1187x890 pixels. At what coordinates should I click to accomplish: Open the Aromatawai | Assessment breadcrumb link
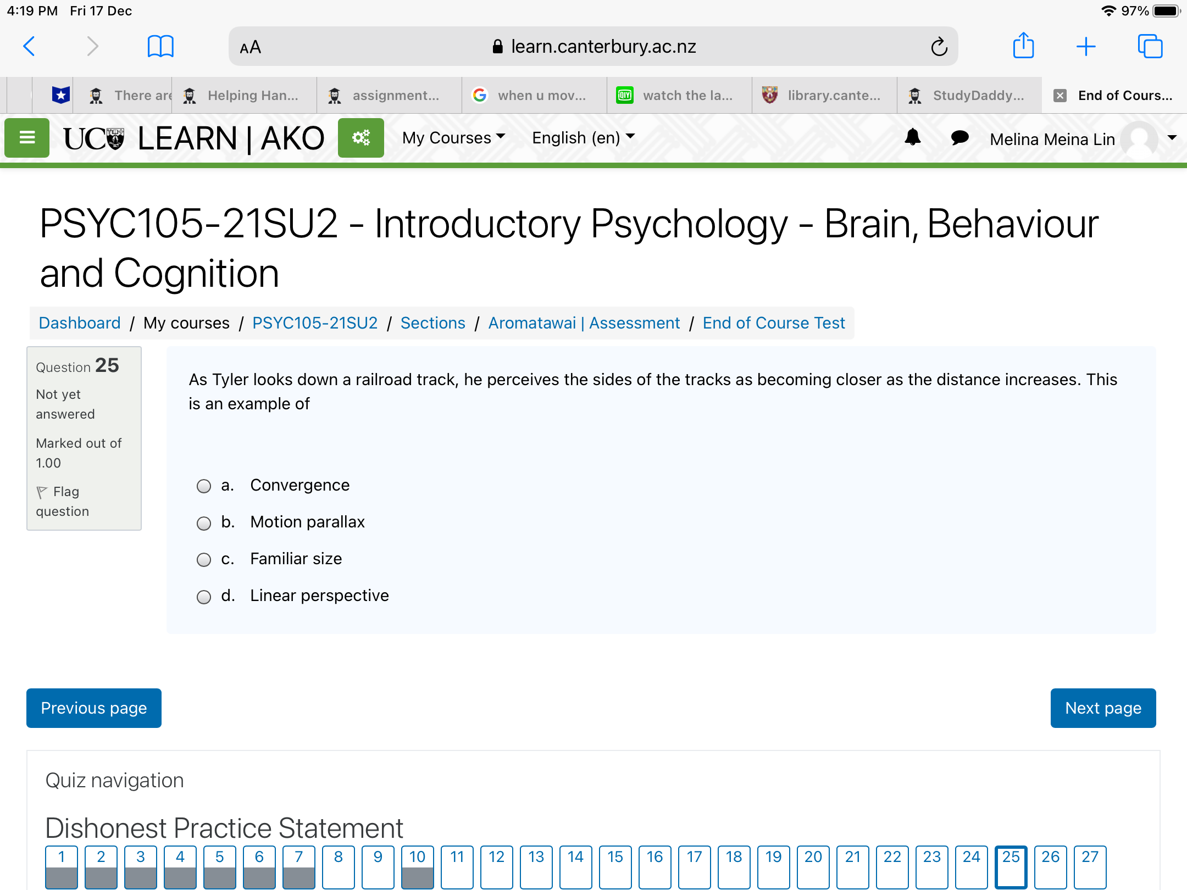coord(584,323)
